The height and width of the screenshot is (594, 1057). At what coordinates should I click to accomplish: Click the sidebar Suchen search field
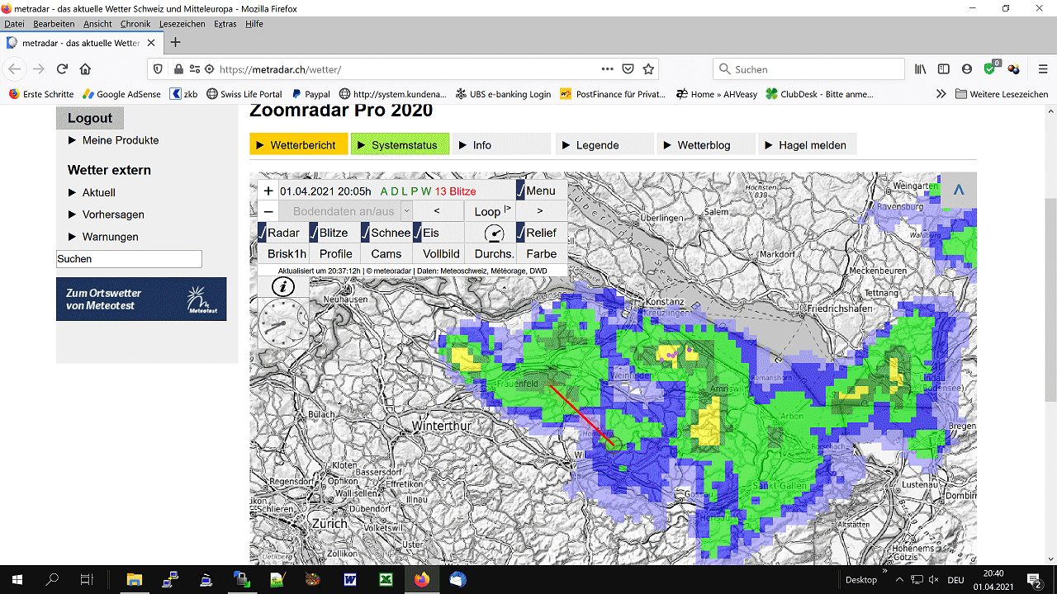[129, 259]
